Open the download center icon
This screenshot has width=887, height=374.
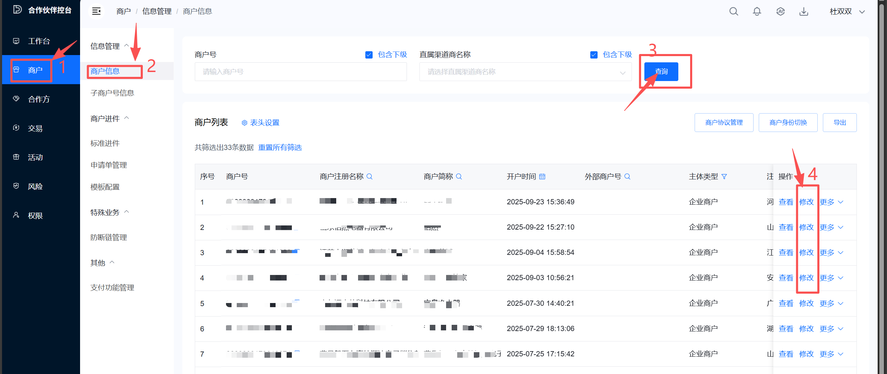click(x=803, y=11)
